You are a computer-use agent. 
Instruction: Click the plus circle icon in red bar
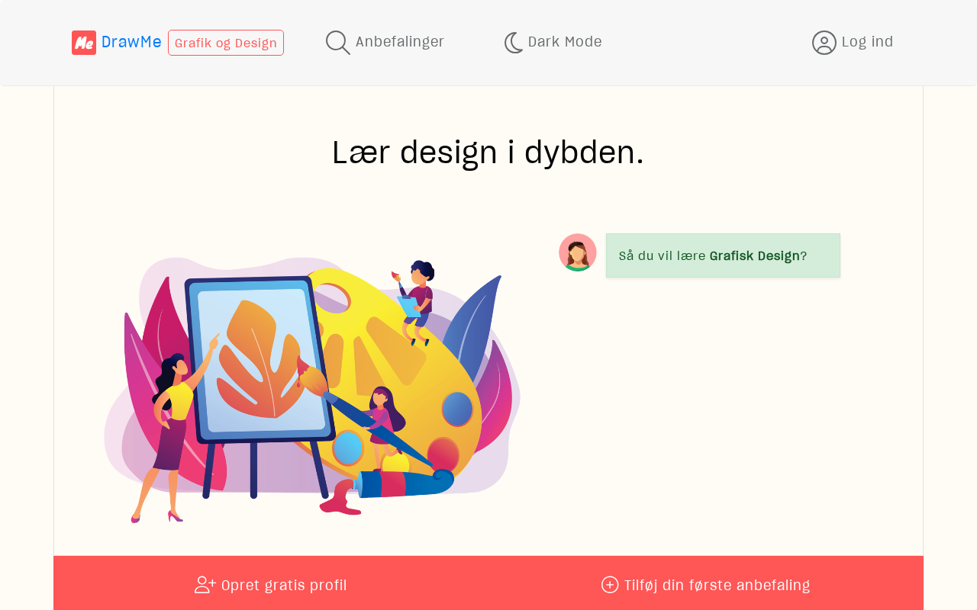tap(610, 585)
